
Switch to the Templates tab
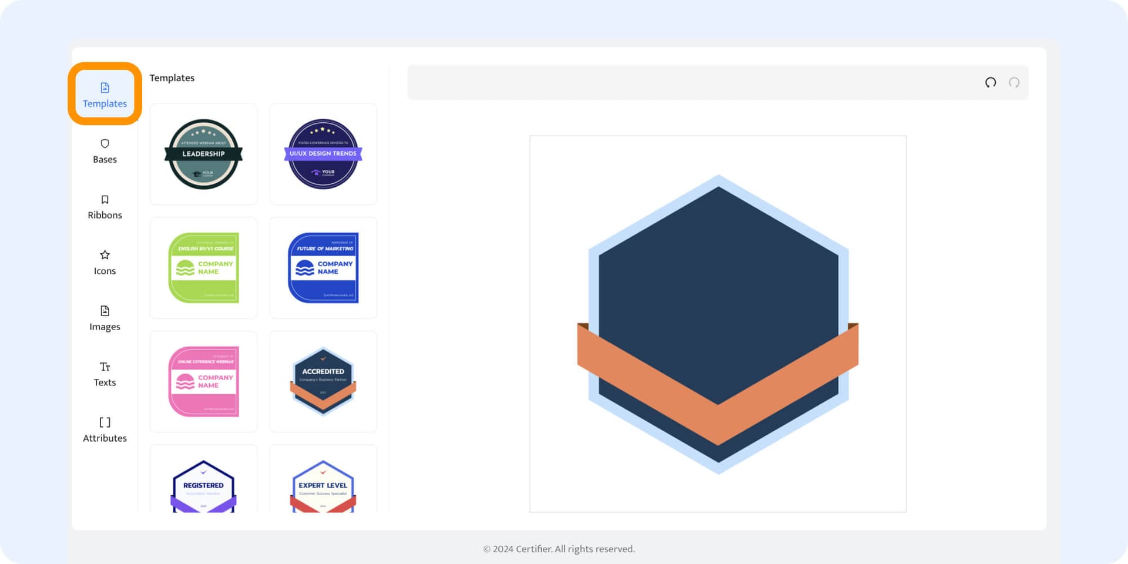[105, 95]
